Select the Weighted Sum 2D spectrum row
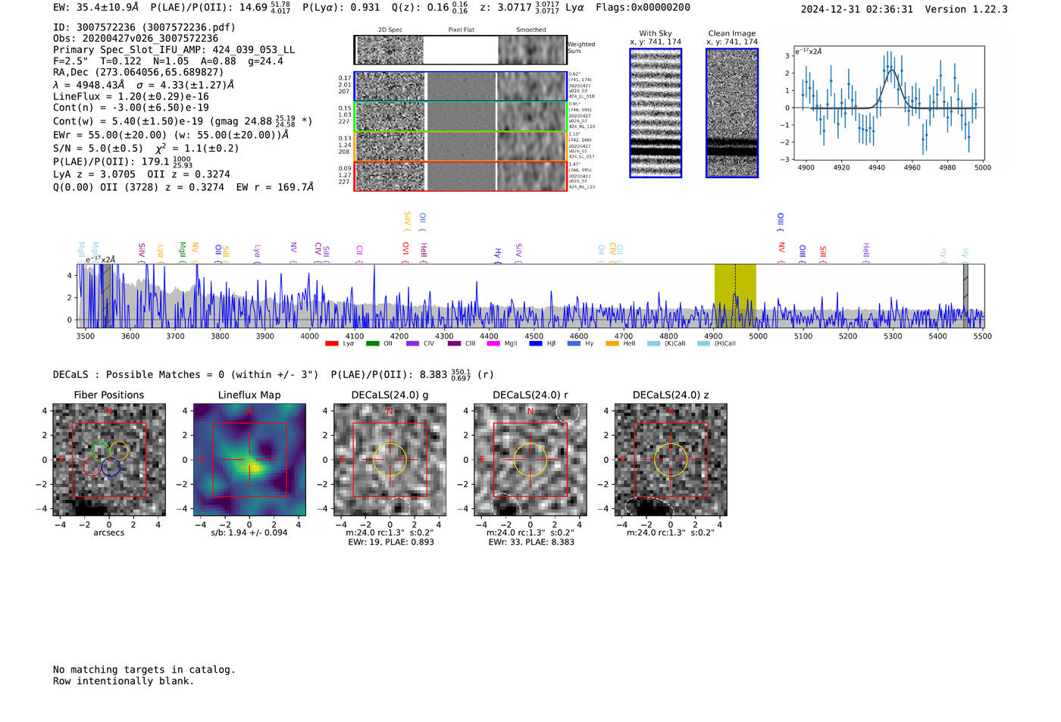 tap(461, 50)
